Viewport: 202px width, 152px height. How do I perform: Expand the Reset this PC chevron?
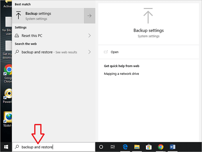tap(89, 36)
